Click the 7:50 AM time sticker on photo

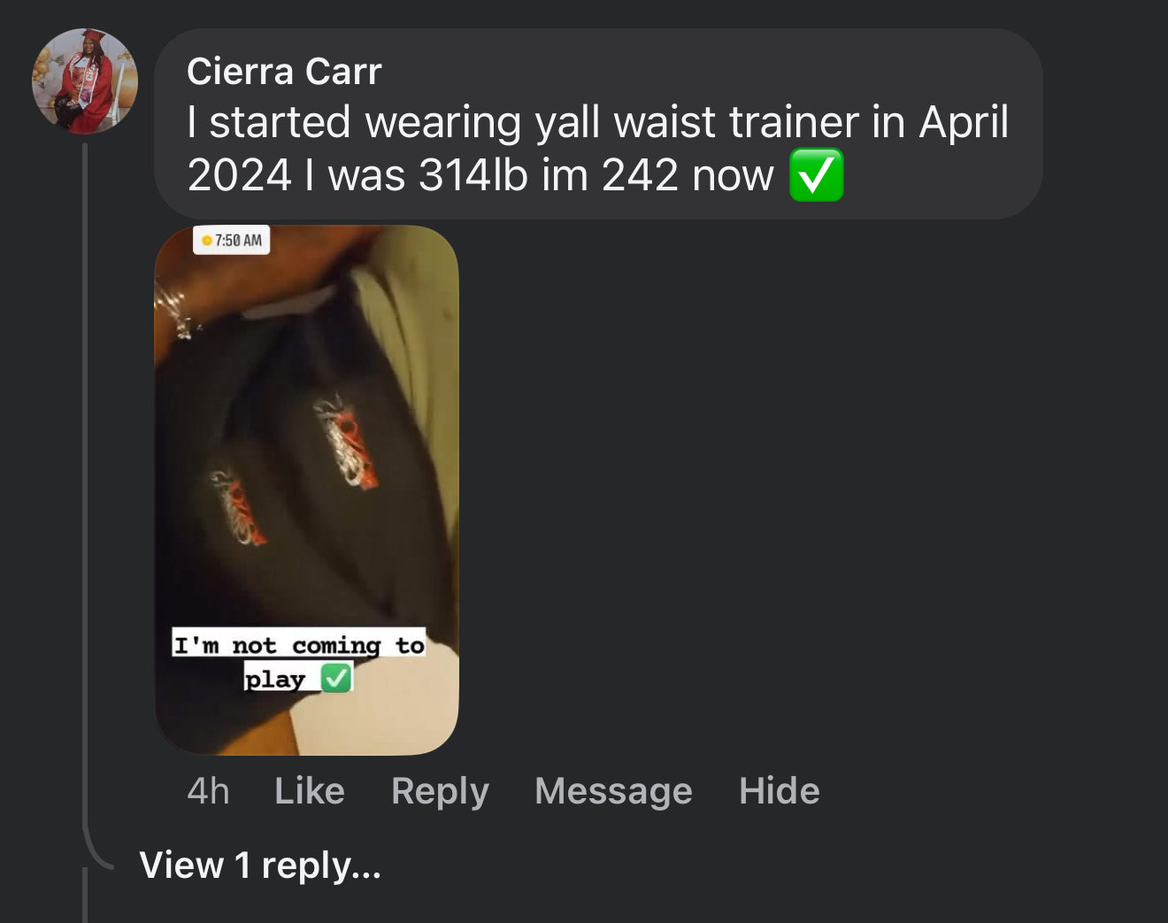click(x=232, y=240)
